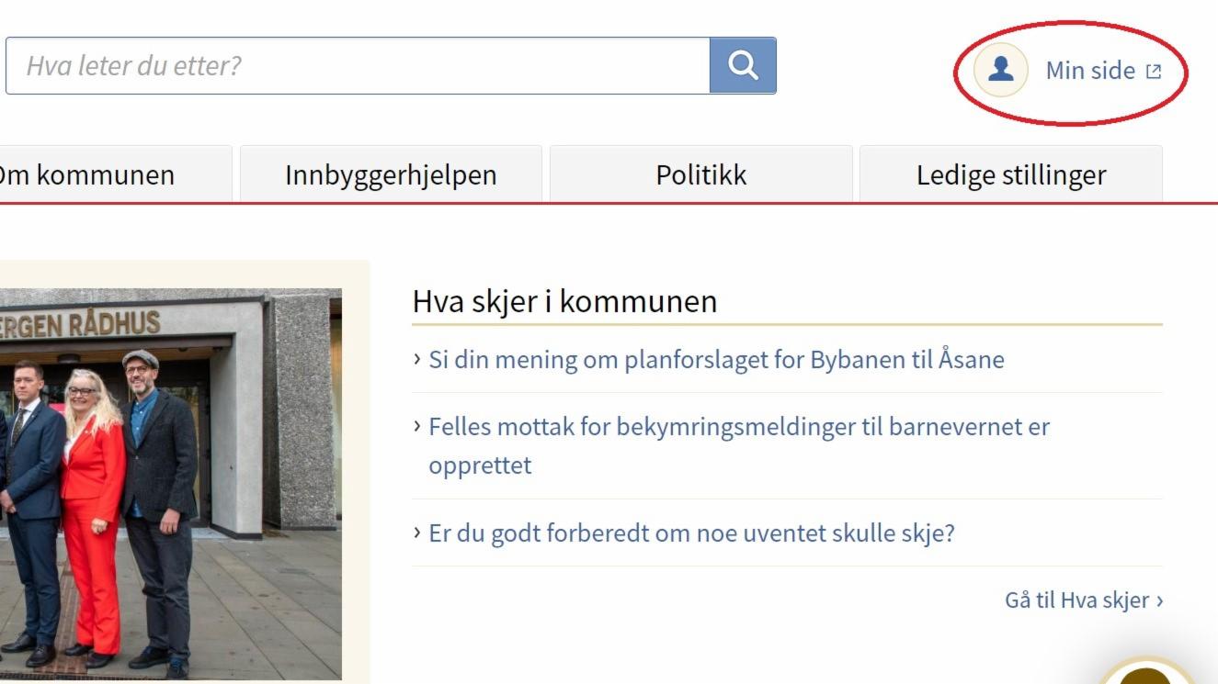Go to the Ledige stillinger tab

pos(1010,174)
